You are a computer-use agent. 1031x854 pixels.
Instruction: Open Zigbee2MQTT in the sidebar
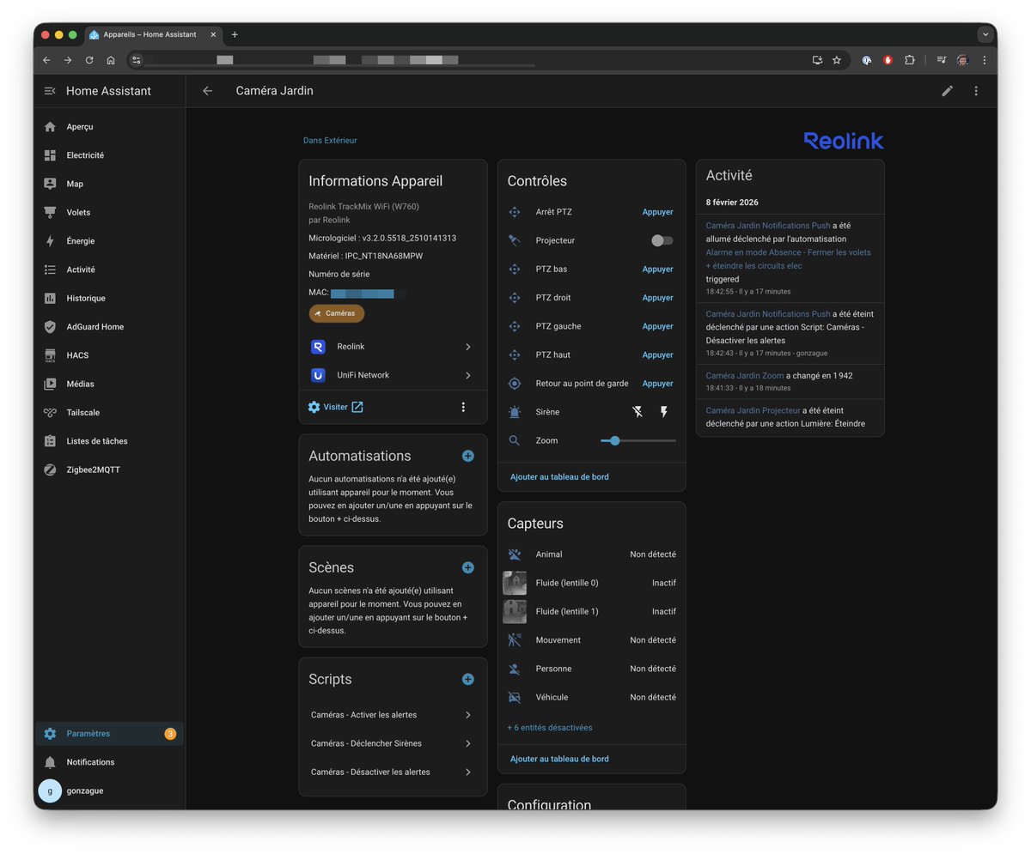click(x=109, y=469)
